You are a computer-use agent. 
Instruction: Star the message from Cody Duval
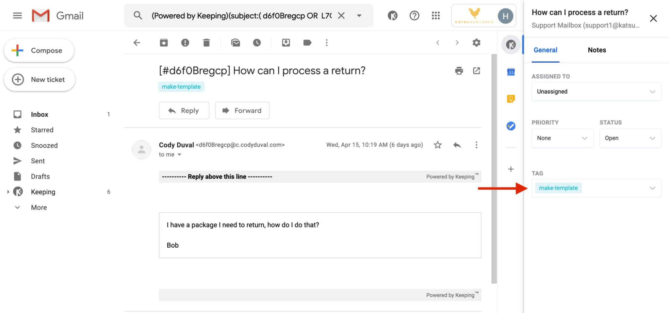click(438, 145)
